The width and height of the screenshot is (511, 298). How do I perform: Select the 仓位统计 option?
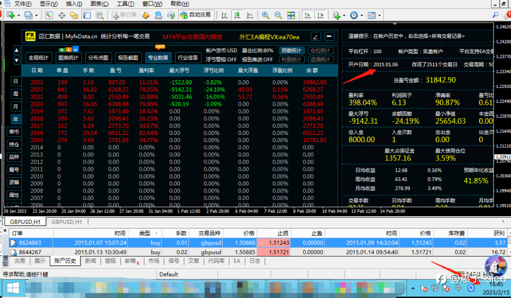pyautogui.click(x=321, y=51)
